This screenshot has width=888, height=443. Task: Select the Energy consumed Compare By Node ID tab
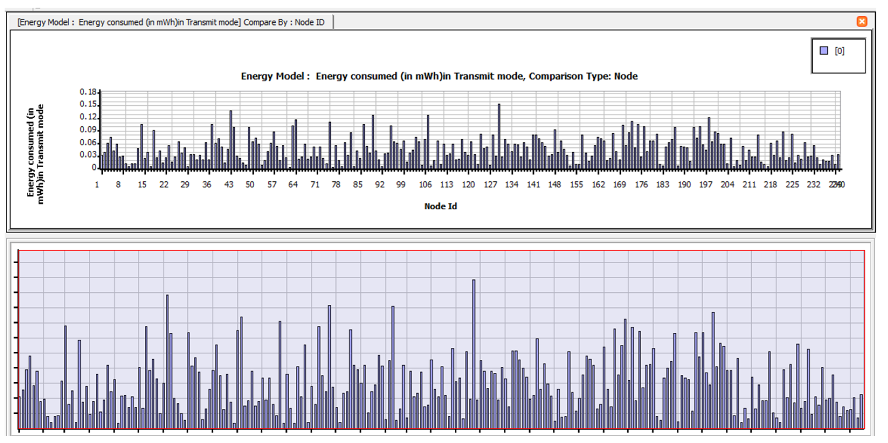(x=171, y=22)
